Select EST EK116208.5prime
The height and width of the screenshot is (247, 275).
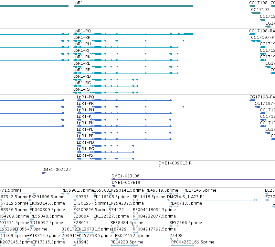pos(111,197)
